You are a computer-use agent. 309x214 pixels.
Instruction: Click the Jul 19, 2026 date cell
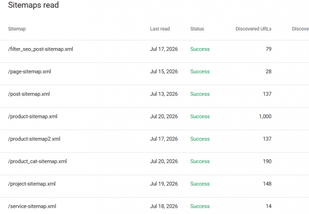click(164, 184)
